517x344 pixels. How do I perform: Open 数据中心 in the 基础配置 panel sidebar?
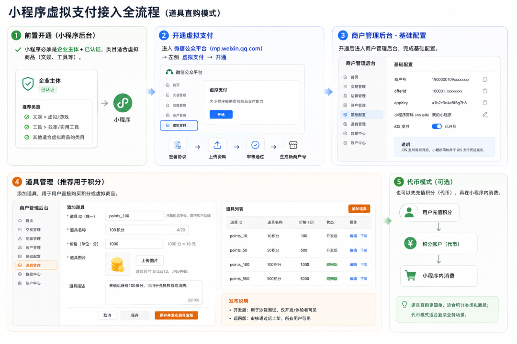(354, 134)
